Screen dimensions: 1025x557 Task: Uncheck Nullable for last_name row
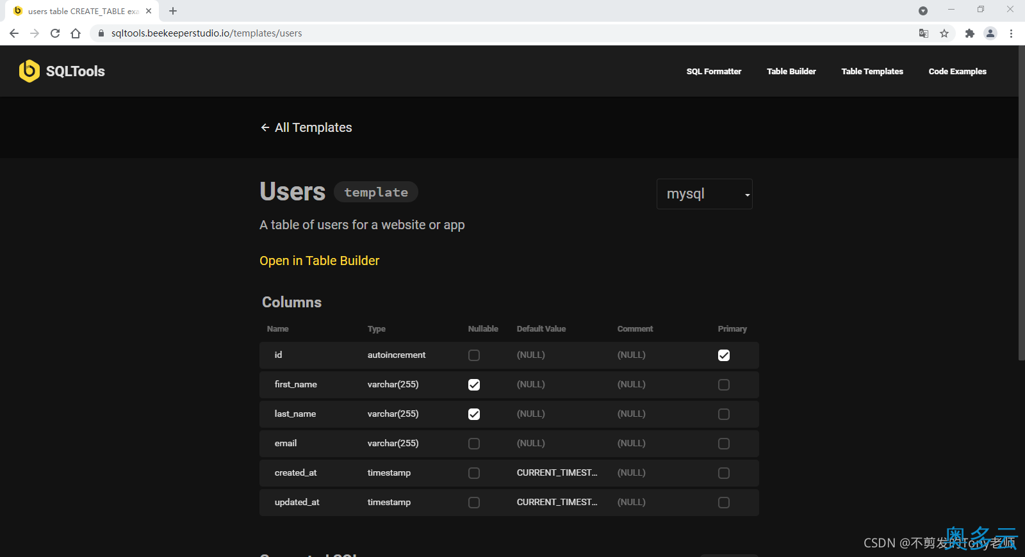point(474,414)
